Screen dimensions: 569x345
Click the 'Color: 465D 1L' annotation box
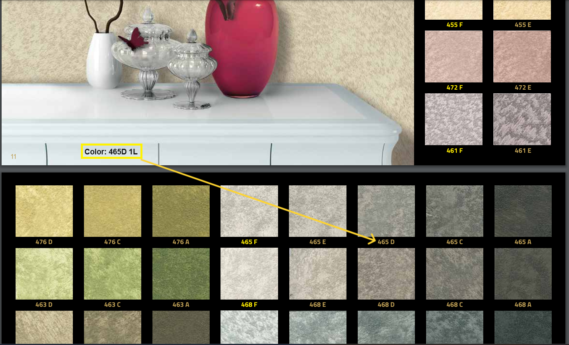pyautogui.click(x=111, y=152)
